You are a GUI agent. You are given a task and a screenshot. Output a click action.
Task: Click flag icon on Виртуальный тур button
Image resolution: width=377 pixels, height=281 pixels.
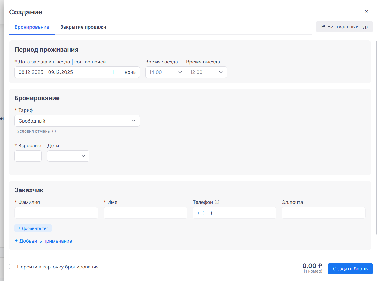click(323, 26)
